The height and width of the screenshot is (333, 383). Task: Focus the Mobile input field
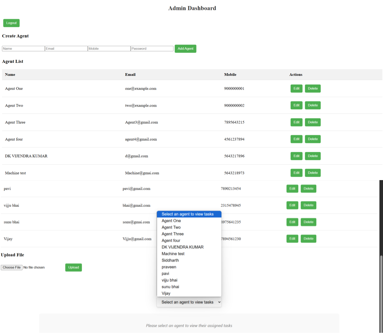tap(109, 49)
